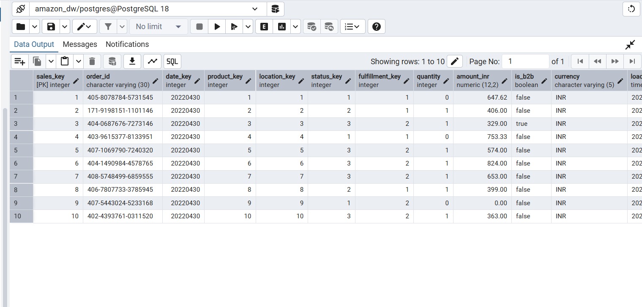The image size is (642, 307).
Task: Click the amount_inr column edit pencil
Action: (505, 81)
